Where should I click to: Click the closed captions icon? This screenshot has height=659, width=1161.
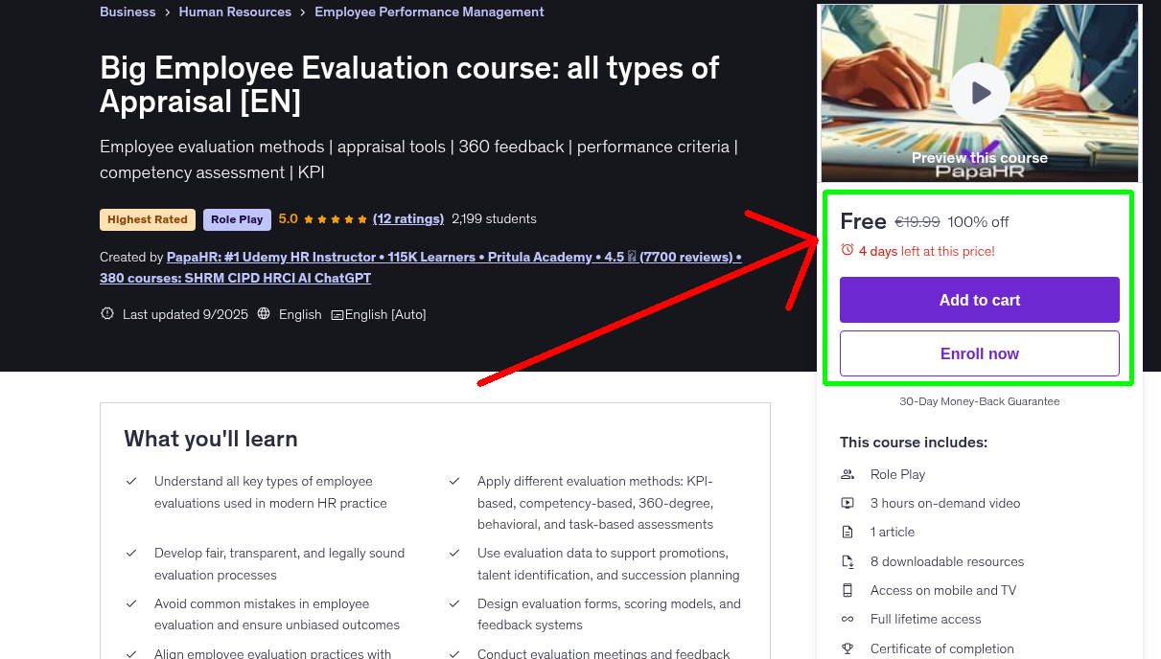point(337,314)
